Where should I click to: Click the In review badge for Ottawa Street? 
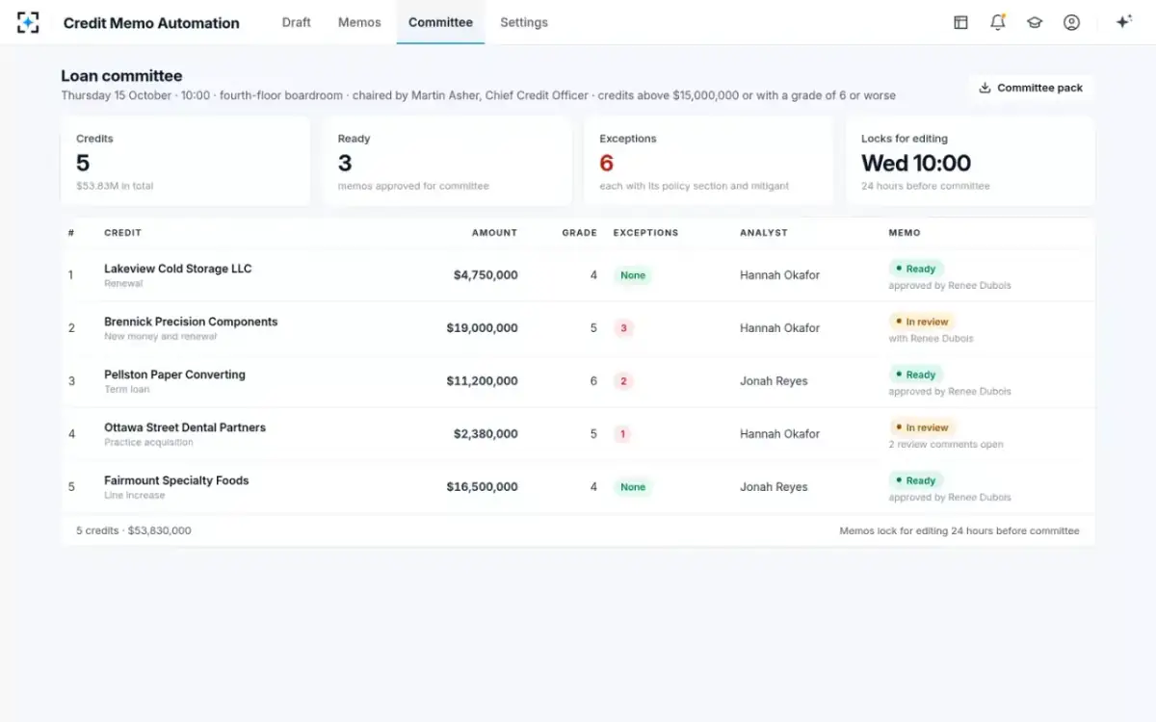(x=922, y=427)
